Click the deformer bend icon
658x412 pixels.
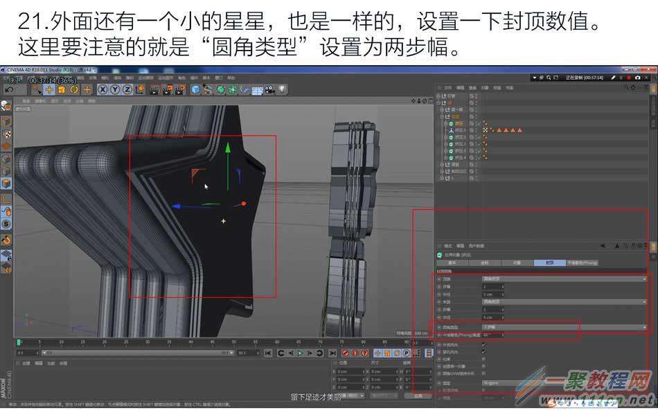(244, 90)
